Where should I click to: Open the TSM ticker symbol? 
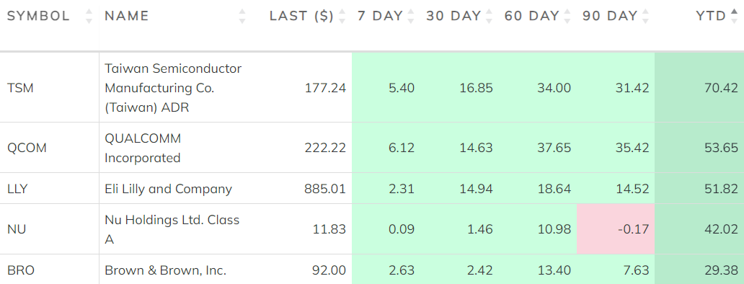[20, 88]
